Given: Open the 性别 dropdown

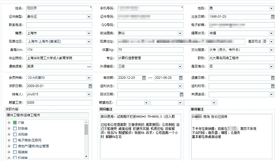Looking at the screenshot, I should pyautogui.click(x=271, y=8).
